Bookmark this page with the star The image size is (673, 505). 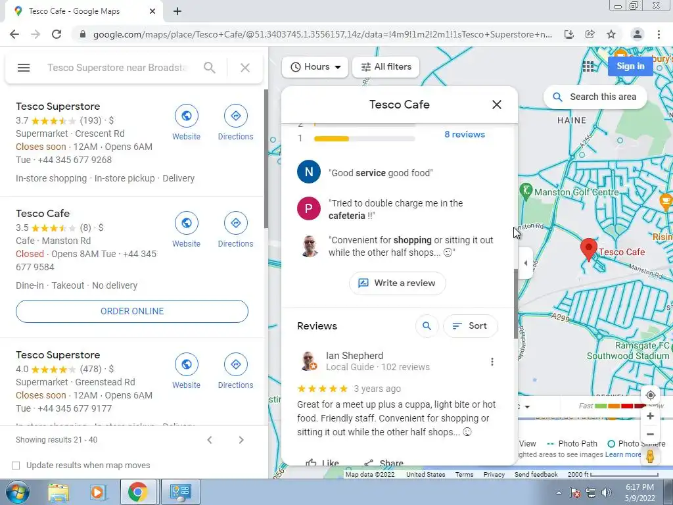pyautogui.click(x=611, y=34)
